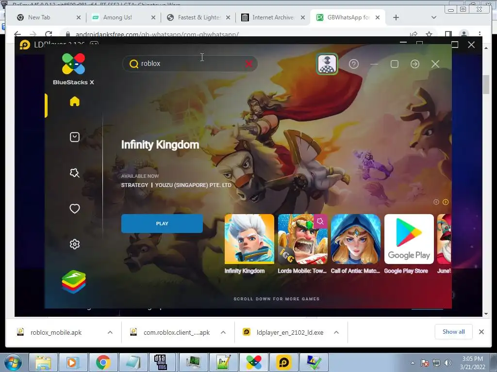Click the SCROLL DOWN FOR MORE GAMES text
This screenshot has width=497, height=372.
click(276, 299)
